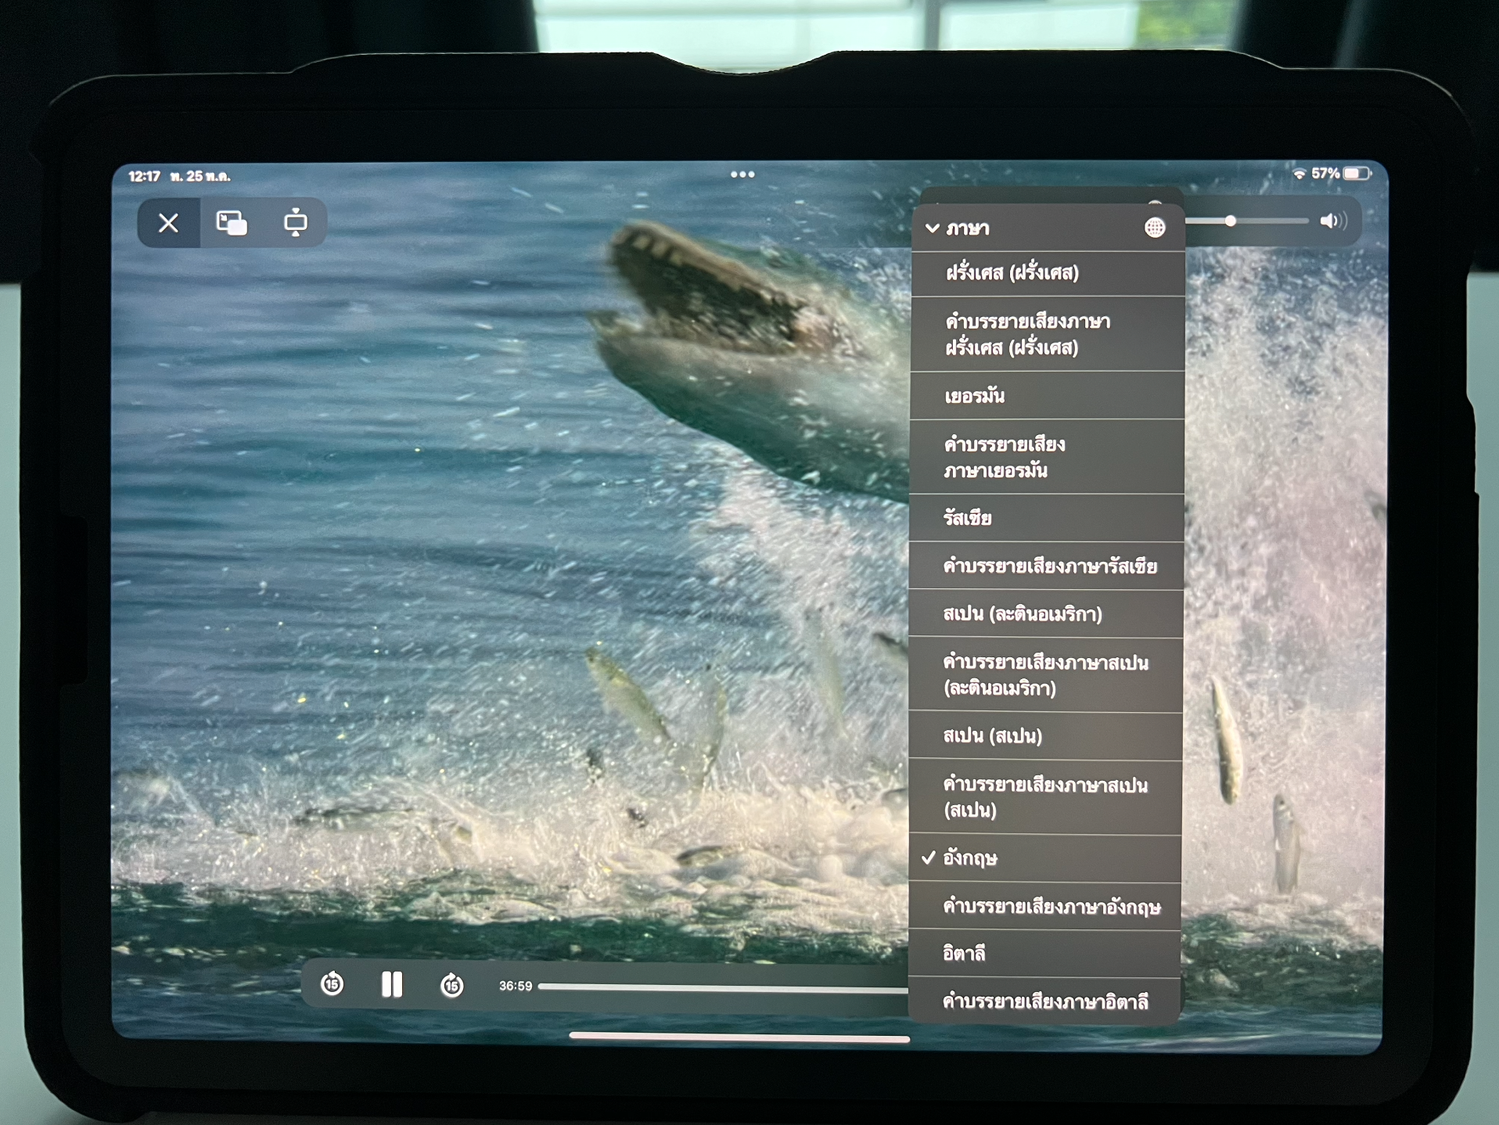Mute audio with speaker icon

point(1332,221)
